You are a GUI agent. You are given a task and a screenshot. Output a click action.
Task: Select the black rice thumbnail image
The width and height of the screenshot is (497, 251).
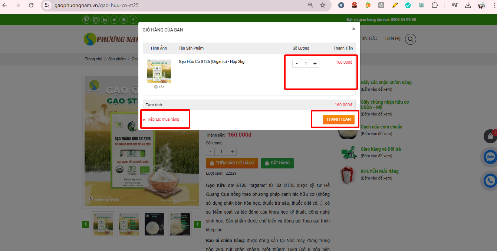click(x=154, y=224)
